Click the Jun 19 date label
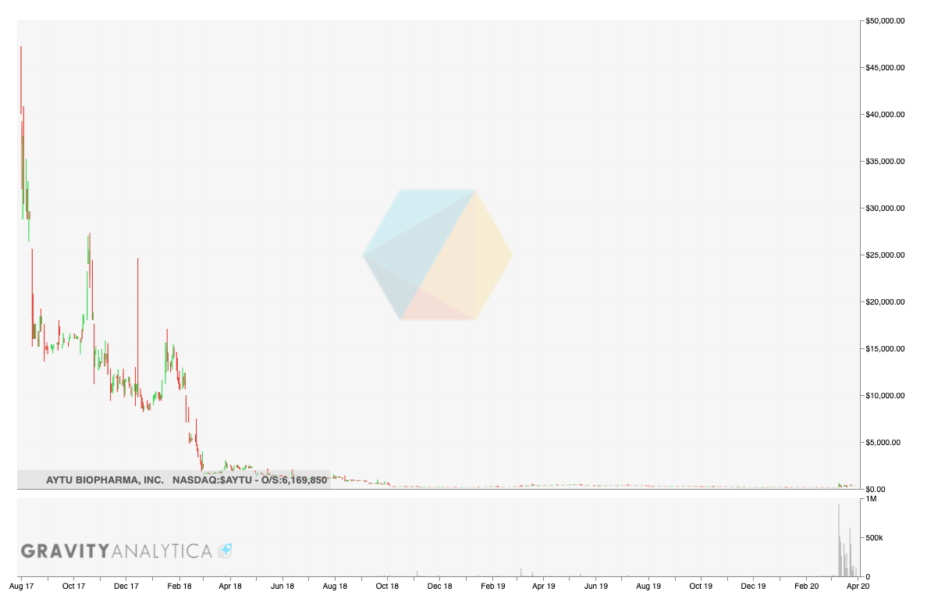 click(596, 585)
